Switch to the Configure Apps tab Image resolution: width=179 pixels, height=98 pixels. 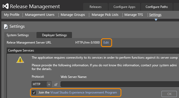tap(124, 7)
